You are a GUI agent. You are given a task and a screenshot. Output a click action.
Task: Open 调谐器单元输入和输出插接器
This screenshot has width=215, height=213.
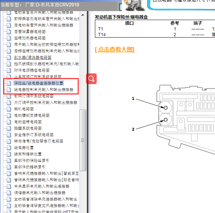(x=40, y=193)
